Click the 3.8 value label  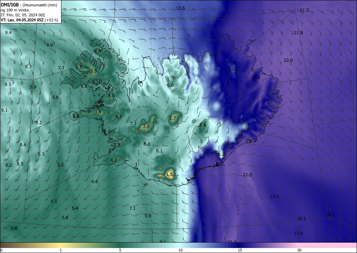pyautogui.click(x=76, y=116)
